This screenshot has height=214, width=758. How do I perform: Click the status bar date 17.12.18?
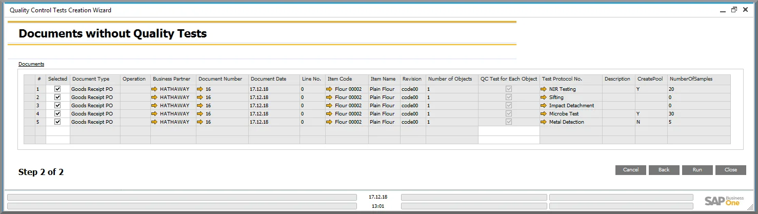click(x=378, y=197)
